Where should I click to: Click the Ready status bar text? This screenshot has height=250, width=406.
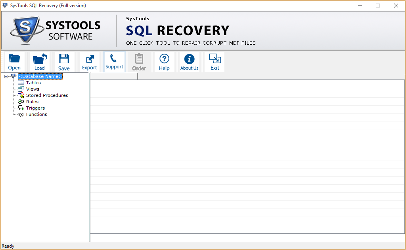[x=8, y=246]
